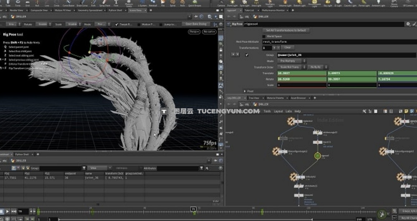Expand the Pivot section

(x=244, y=91)
